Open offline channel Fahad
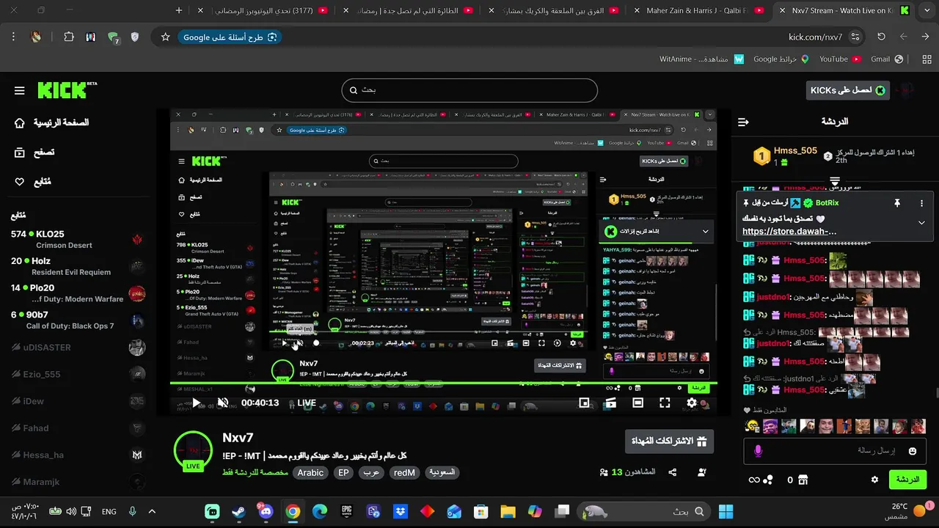The width and height of the screenshot is (939, 528). [x=77, y=428]
